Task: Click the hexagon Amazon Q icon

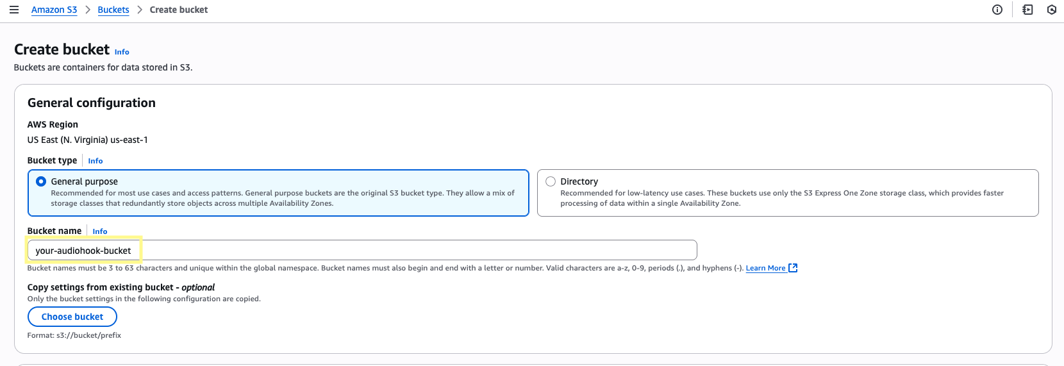Action: point(1052,10)
